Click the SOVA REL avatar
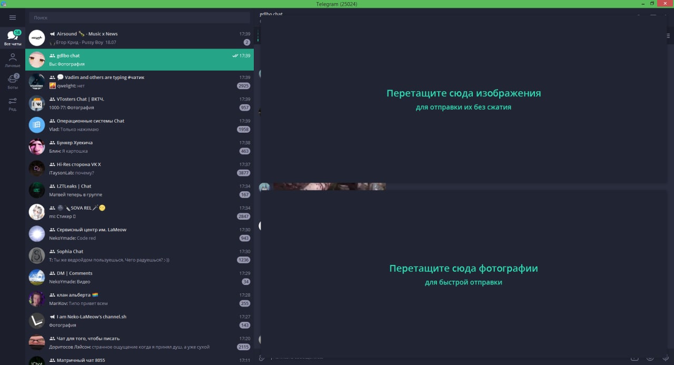Screen dimensions: 674x365 [x=37, y=212]
